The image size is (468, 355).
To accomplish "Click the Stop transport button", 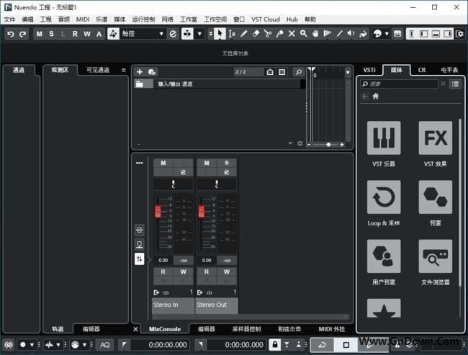I will coord(346,345).
